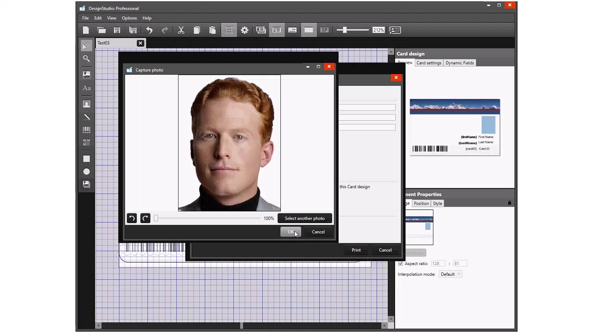Toggle the Aspect ratio checkbox
Image resolution: width=593 pixels, height=333 pixels.
tap(400, 264)
